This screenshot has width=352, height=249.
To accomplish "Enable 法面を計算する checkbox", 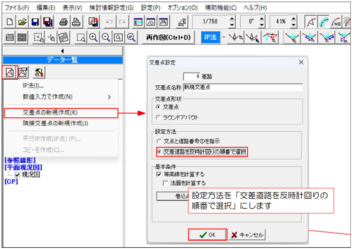I will pos(166,183).
